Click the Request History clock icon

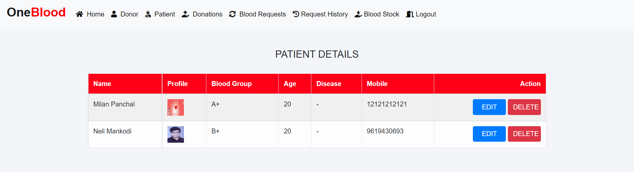pos(296,14)
